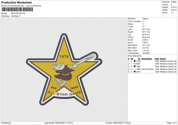
Task: Click the Stitches value '15990'
Action: click(x=174, y=2)
